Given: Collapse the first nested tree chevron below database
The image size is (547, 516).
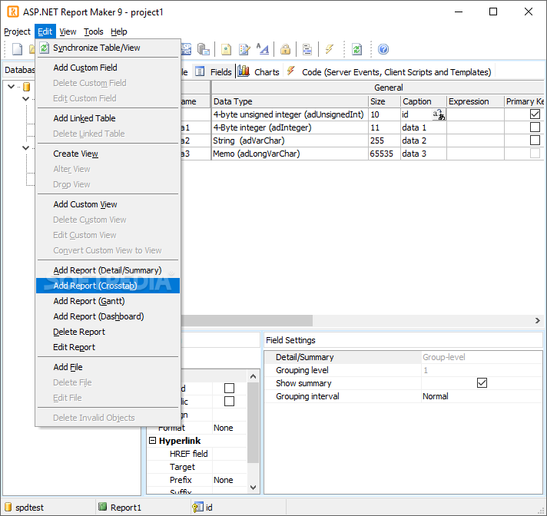Looking at the screenshot, I should (x=25, y=98).
